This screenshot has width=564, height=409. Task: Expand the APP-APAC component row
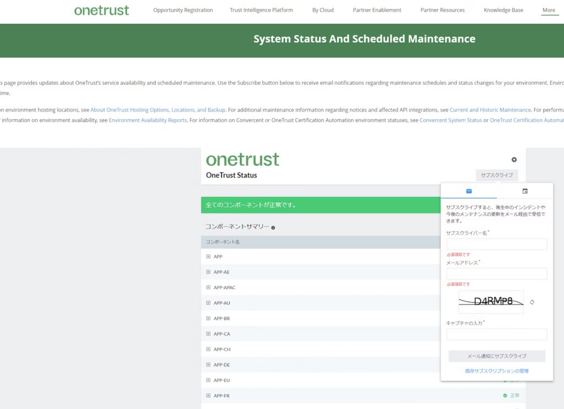pyautogui.click(x=208, y=287)
